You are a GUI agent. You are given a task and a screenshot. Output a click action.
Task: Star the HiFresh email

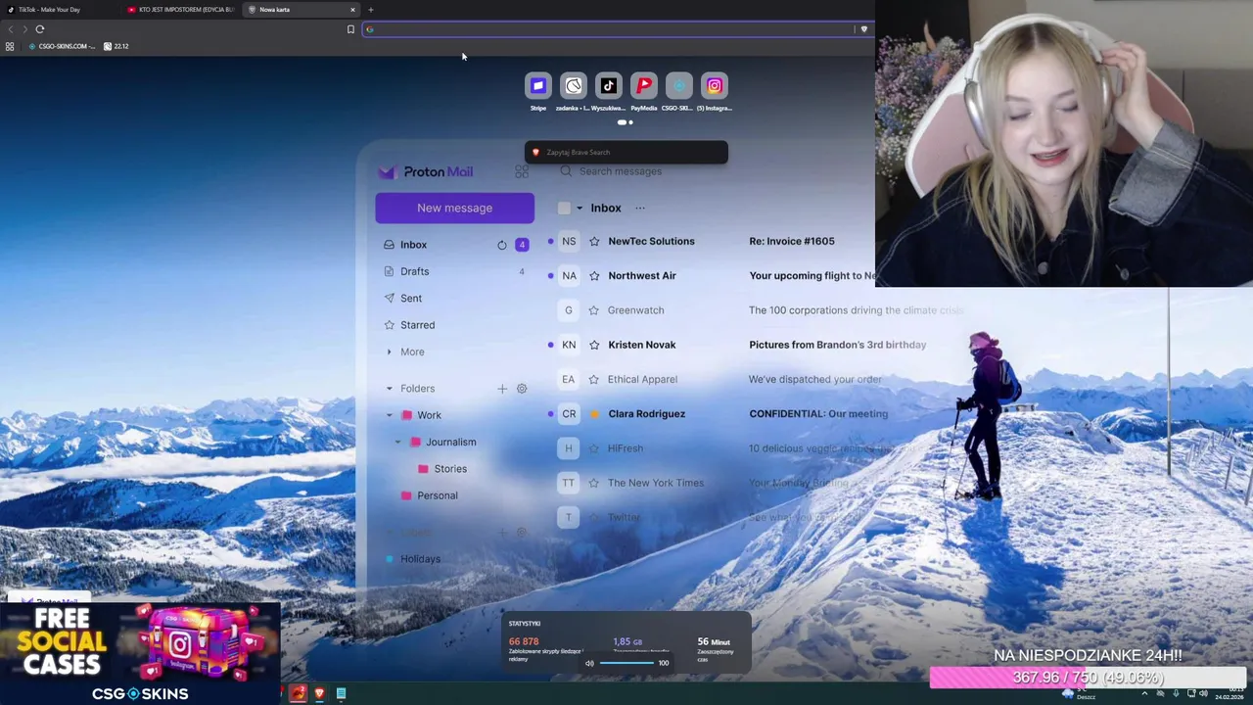594,448
